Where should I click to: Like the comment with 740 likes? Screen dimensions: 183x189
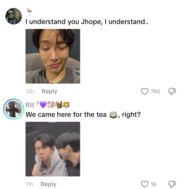pos(145,92)
